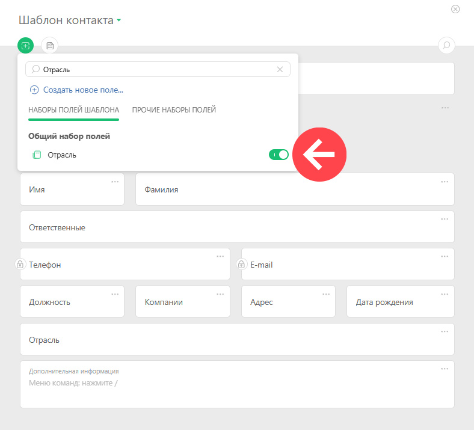The height and width of the screenshot is (430, 474).
Task: Click Создать новое поле link
Action: click(83, 90)
